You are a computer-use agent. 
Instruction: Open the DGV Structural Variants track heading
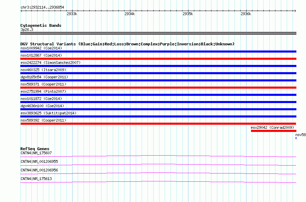(x=128, y=44)
